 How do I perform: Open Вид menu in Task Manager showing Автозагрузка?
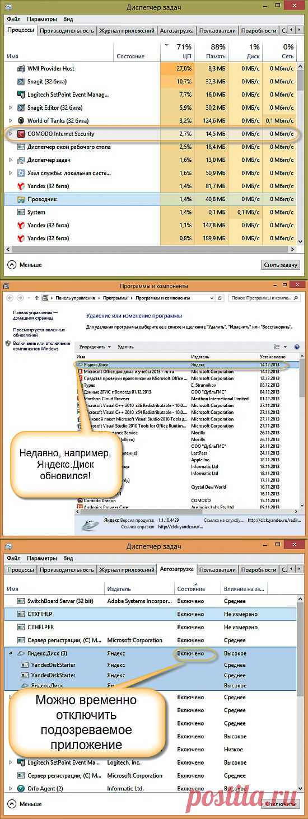tap(68, 558)
